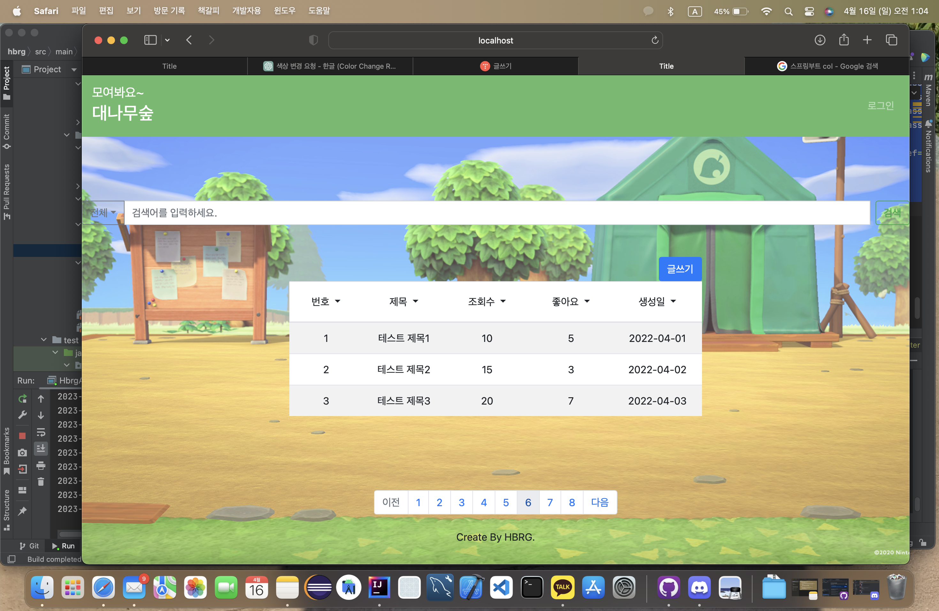Open the 개발자용 menu
The width and height of the screenshot is (939, 611).
pyautogui.click(x=247, y=11)
